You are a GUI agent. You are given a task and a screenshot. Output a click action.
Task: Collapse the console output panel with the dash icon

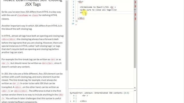click(135, 90)
